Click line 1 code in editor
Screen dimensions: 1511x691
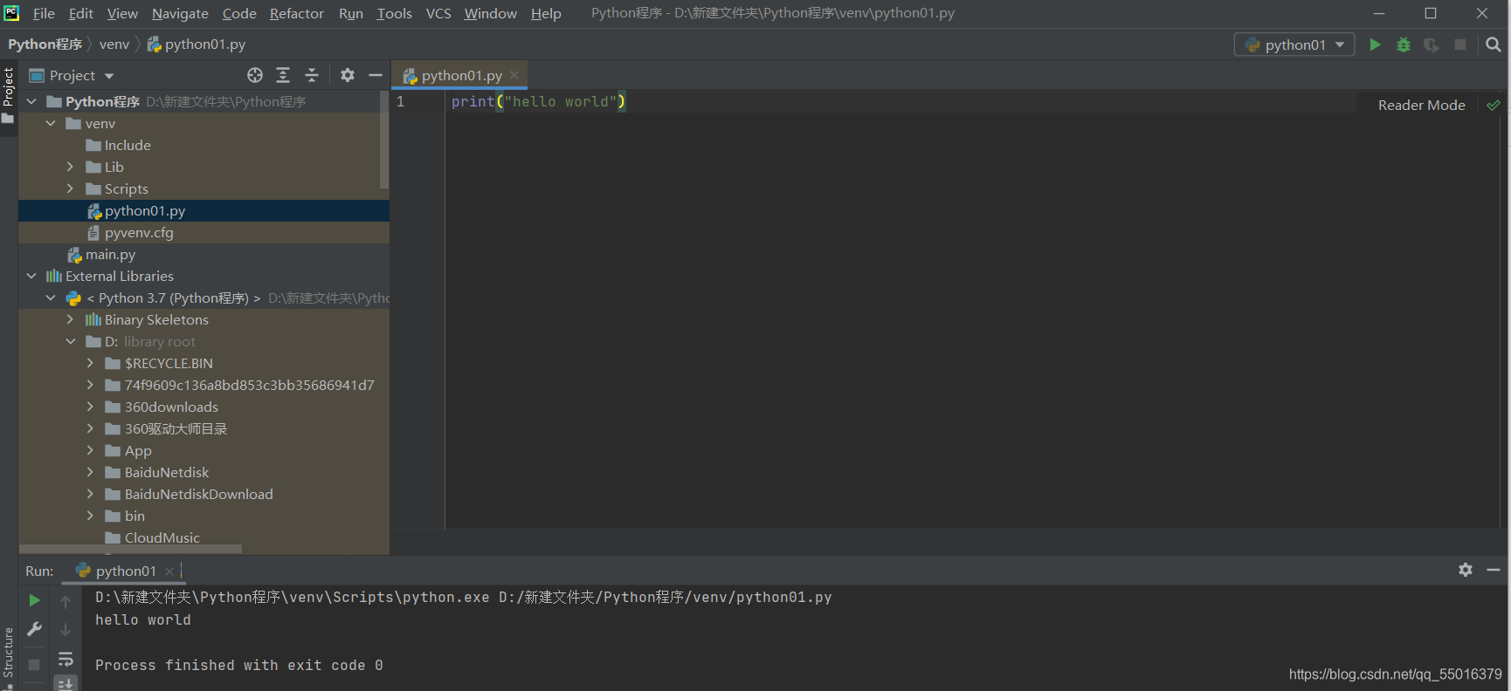pyautogui.click(x=538, y=101)
